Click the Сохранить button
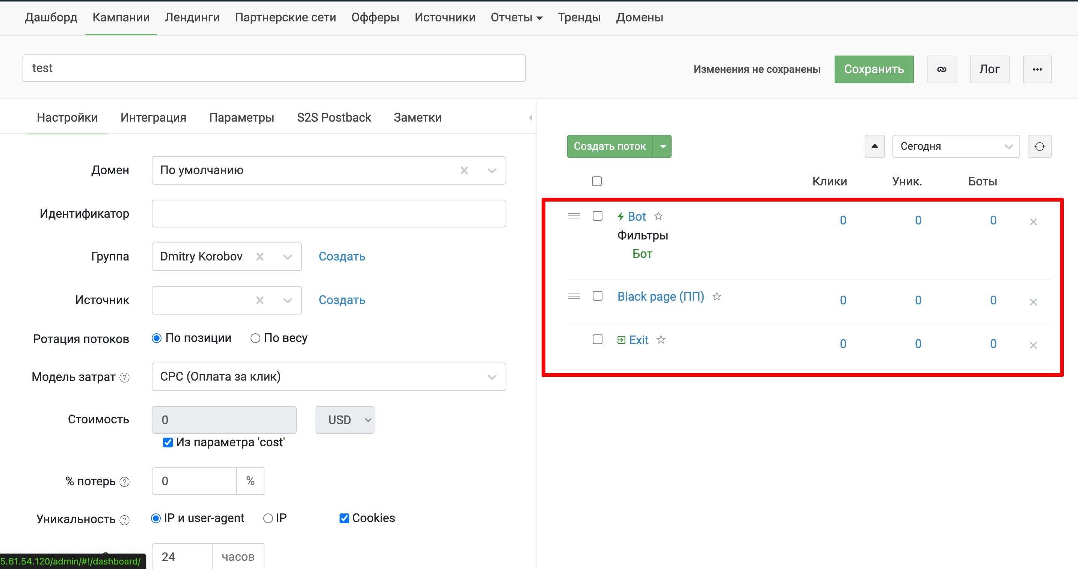Screen dimensions: 1078x569 874,69
